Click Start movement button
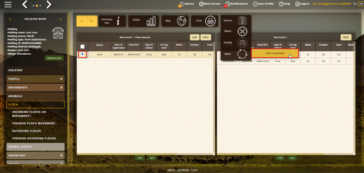Viewport: 364px width, 173px height. (x=275, y=53)
